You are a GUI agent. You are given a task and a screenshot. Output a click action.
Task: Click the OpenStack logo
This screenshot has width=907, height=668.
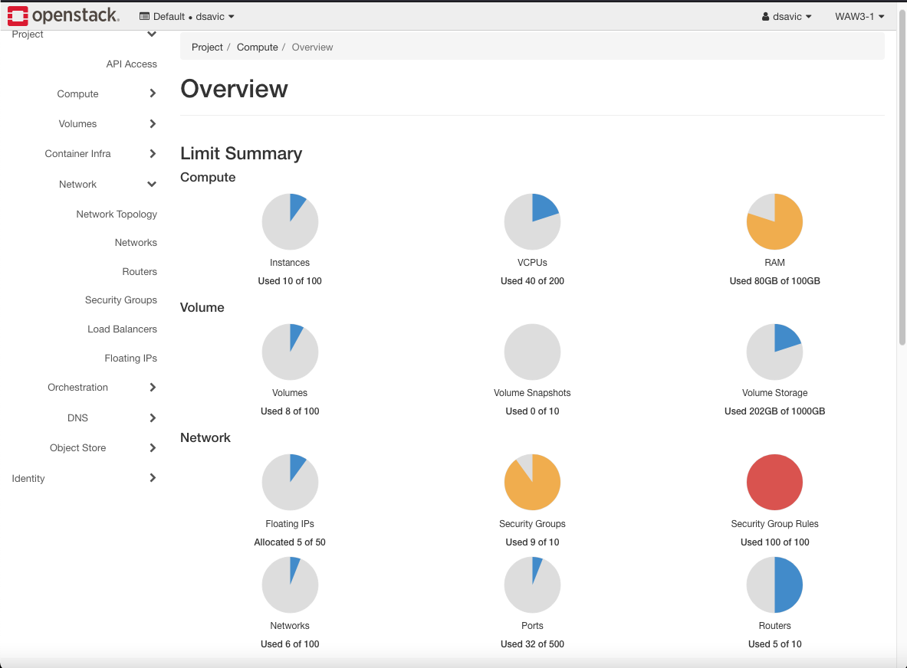tap(64, 15)
